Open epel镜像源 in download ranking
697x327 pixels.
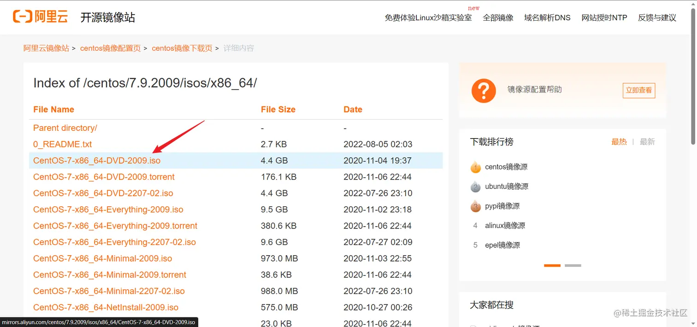coord(502,245)
